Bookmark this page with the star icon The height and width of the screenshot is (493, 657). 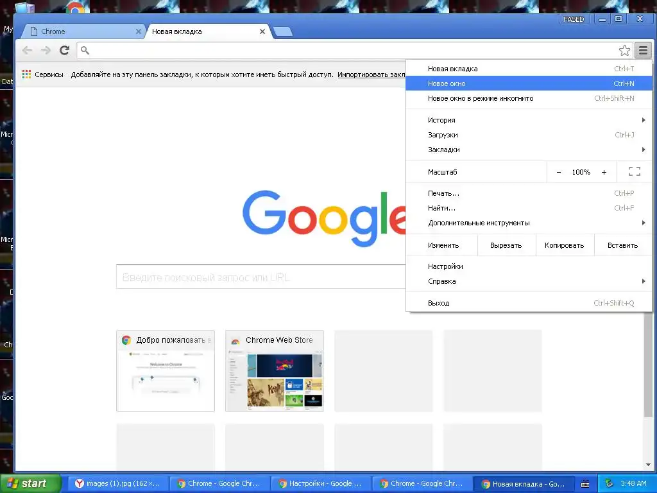[624, 50]
